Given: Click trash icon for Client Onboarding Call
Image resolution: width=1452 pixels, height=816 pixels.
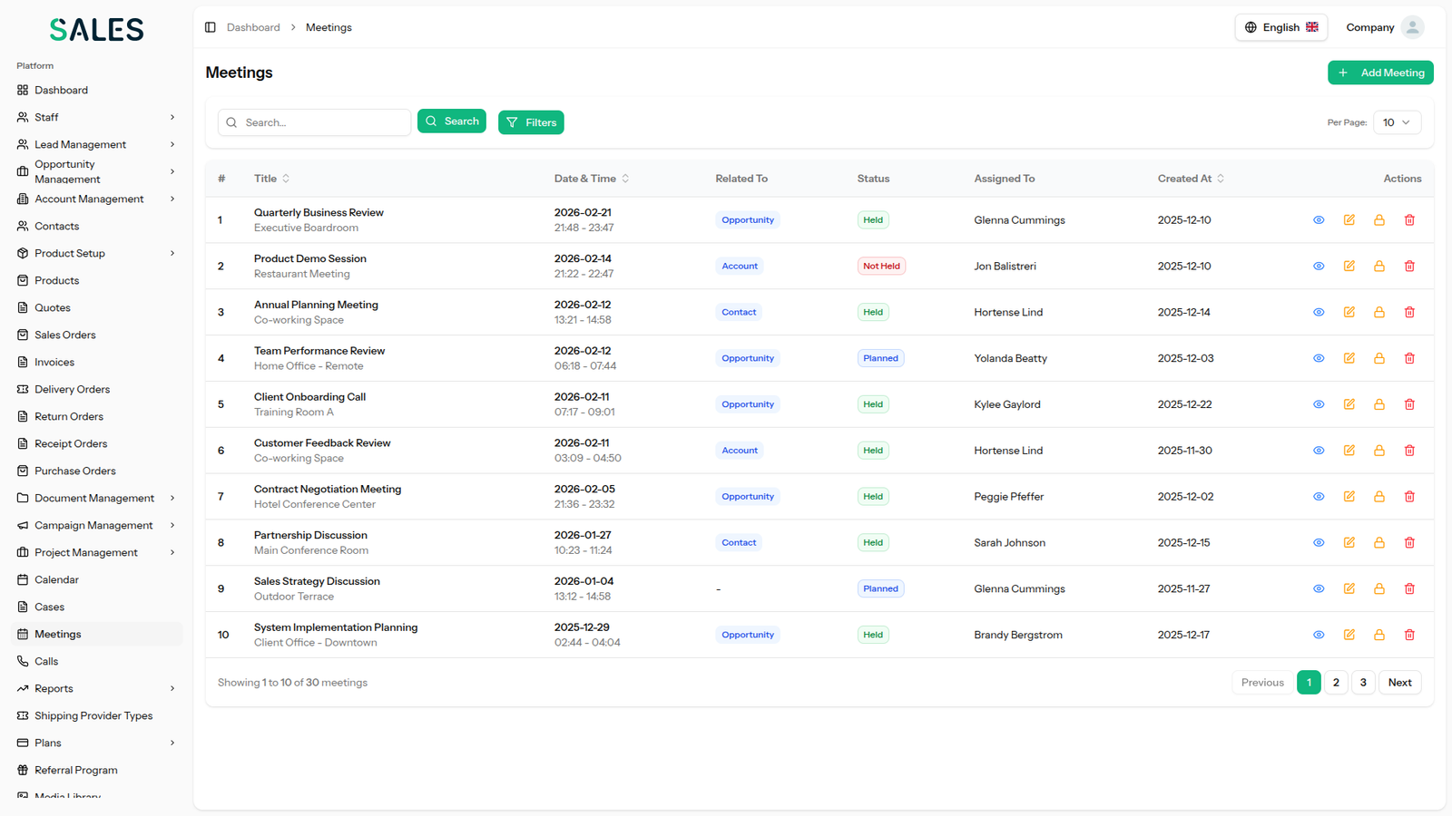Looking at the screenshot, I should (x=1409, y=404).
